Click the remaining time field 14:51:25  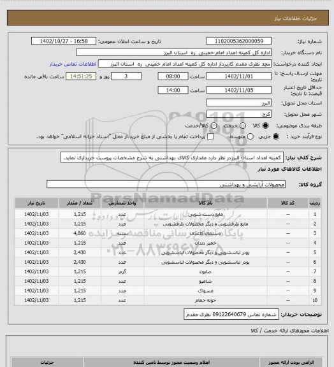tap(81, 76)
